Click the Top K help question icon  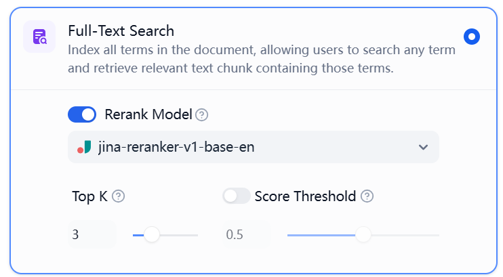click(x=119, y=196)
